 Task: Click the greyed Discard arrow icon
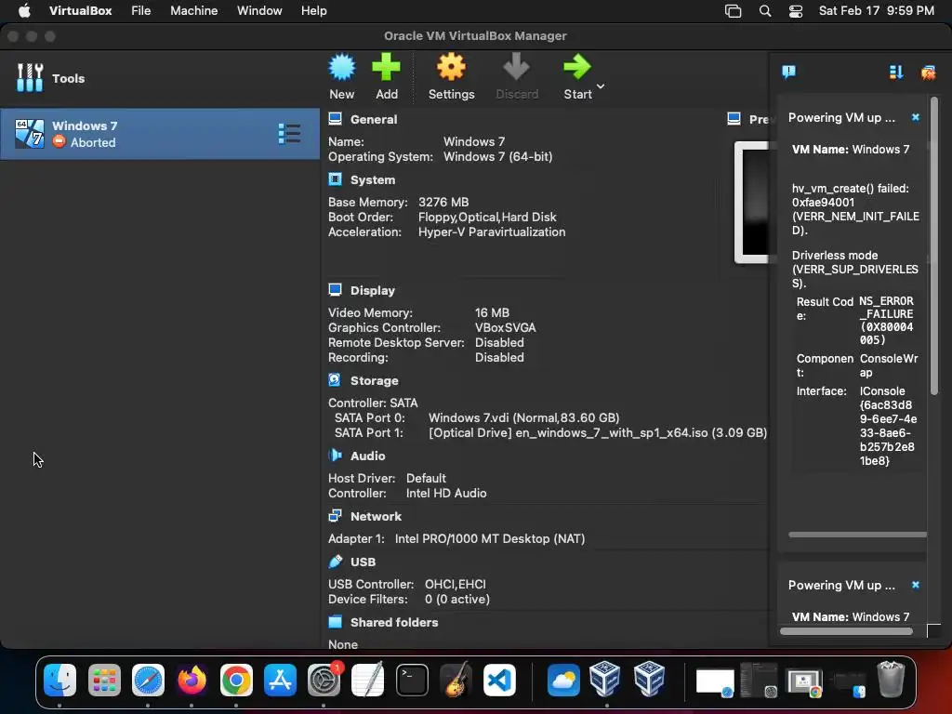tap(516, 67)
